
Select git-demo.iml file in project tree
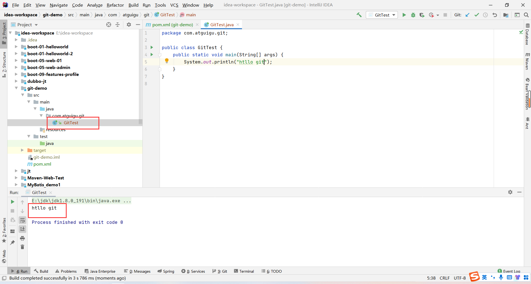point(46,157)
